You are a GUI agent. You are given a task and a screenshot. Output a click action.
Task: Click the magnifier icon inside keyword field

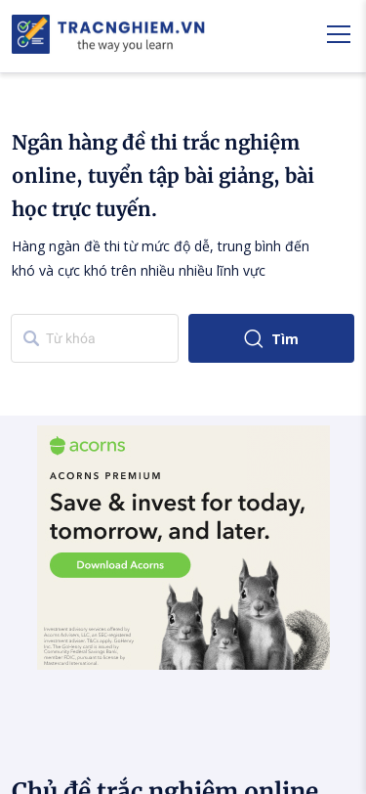click(x=31, y=338)
